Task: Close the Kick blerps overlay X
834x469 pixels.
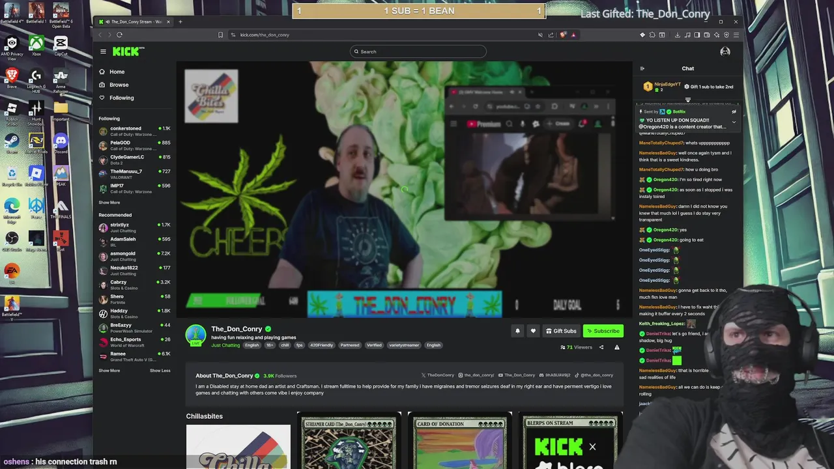Action: point(592,447)
